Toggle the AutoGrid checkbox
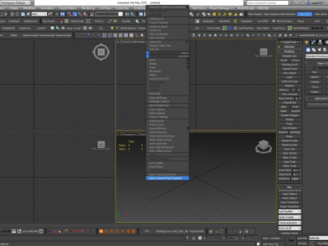The height and width of the screenshot is (246, 328). point(314,68)
